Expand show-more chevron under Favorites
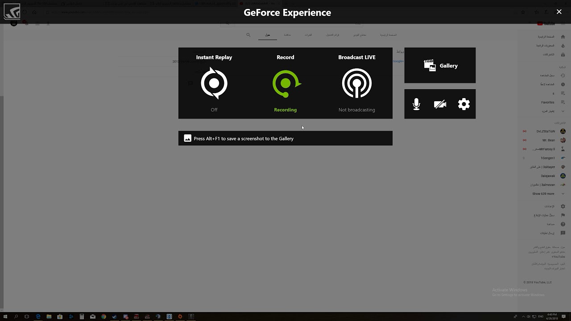Screen dimensions: 571x321 click(563, 111)
